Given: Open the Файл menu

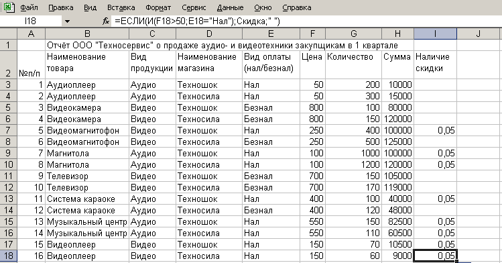Looking at the screenshot, I should click(29, 7).
